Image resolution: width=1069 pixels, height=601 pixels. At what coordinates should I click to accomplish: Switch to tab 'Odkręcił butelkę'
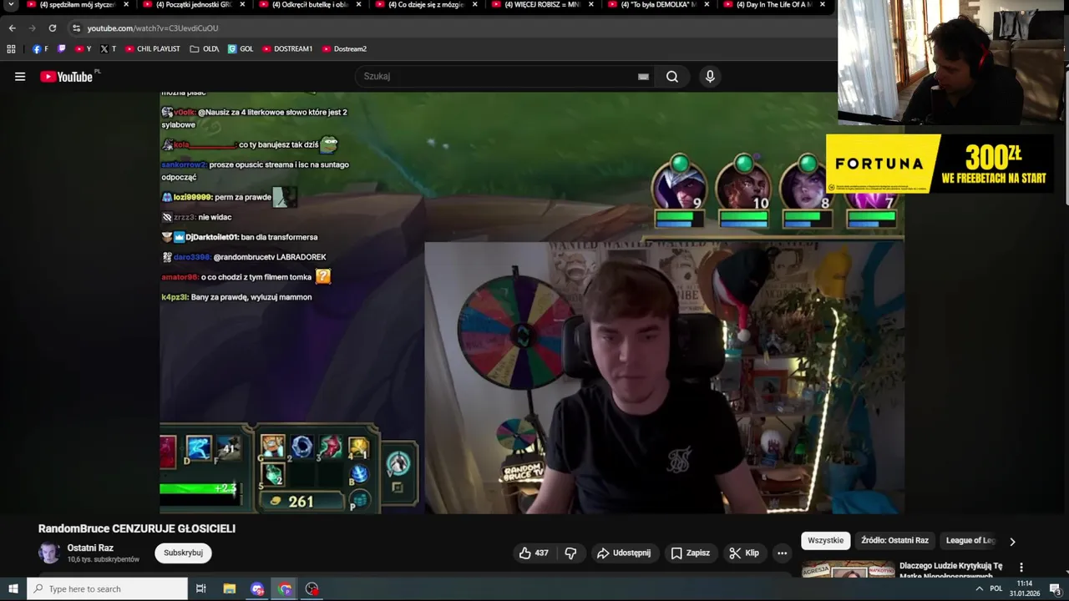(309, 5)
